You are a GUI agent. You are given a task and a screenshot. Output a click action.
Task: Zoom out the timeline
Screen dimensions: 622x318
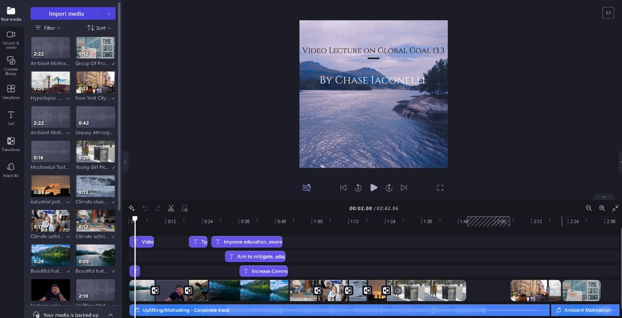(589, 208)
